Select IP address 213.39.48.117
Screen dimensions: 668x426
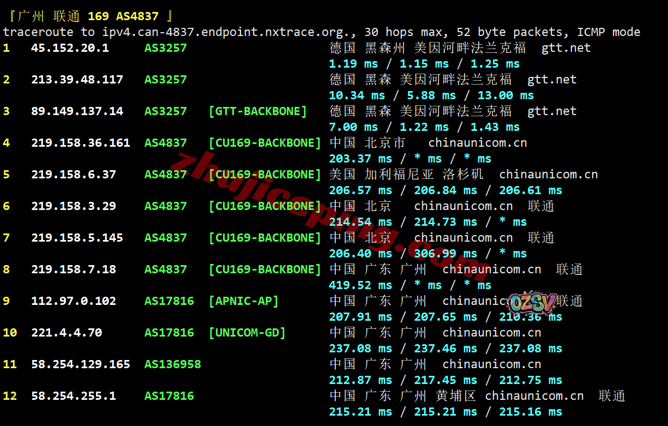point(77,80)
